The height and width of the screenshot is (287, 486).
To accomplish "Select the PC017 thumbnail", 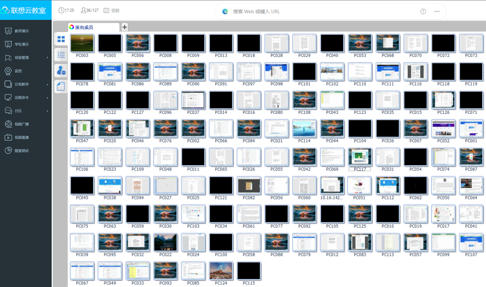I will coord(443,214).
